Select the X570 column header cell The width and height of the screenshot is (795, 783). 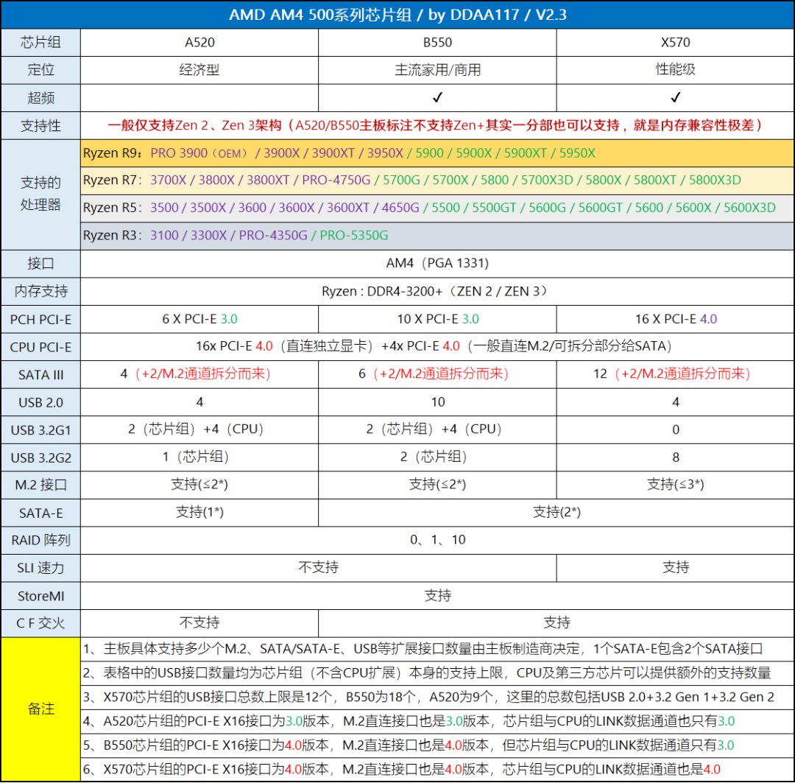[x=675, y=42]
